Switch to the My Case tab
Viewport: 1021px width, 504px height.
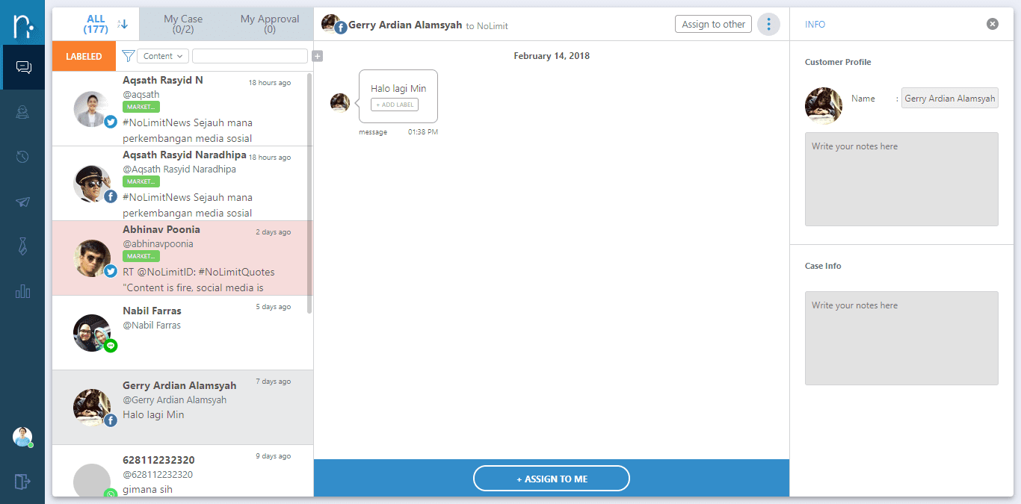[x=183, y=24]
